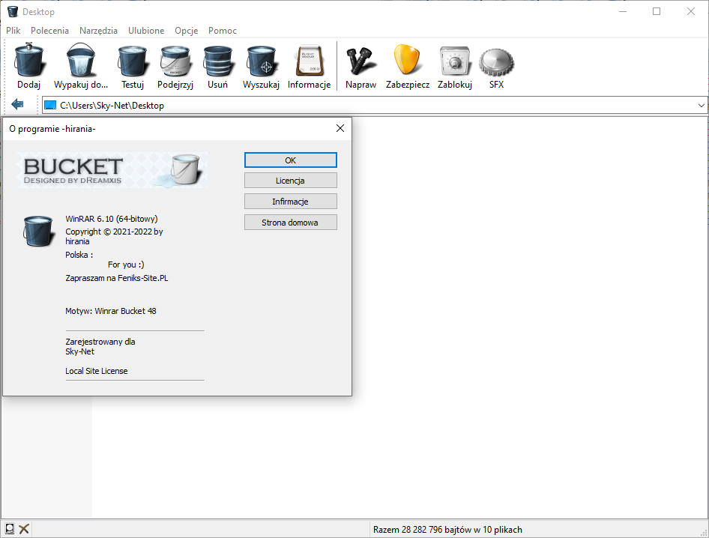
Task: Click the Zapraszam na Feniks-Site.PL text
Action: 117,278
